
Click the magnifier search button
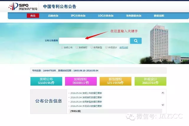136,41
